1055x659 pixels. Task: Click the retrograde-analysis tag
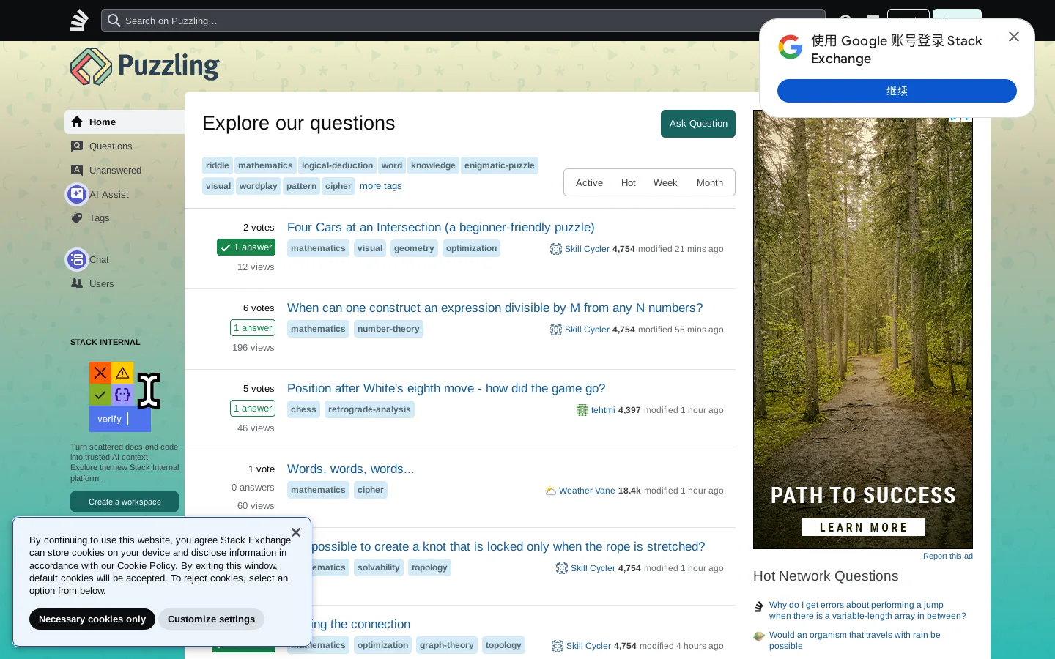(369, 409)
